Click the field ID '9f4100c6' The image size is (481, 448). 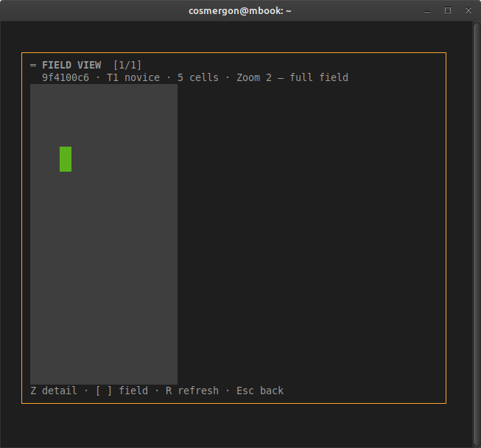coord(66,77)
